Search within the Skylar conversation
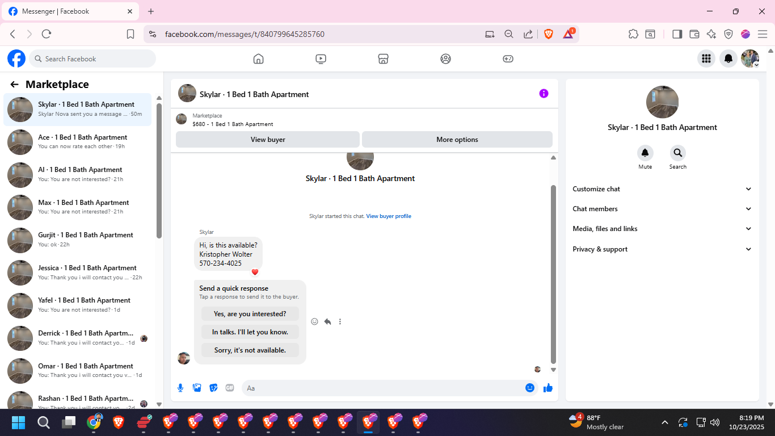This screenshot has height=436, width=775. pos(677,153)
